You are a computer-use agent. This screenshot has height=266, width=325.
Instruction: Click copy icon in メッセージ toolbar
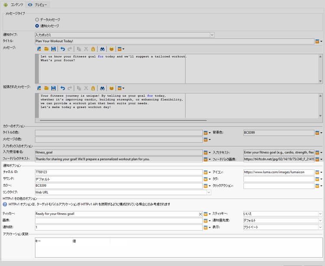click(x=79, y=49)
